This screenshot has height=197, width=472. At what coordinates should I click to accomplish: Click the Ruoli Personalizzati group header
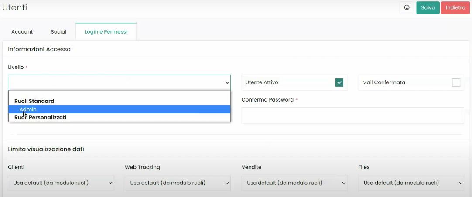(40, 117)
